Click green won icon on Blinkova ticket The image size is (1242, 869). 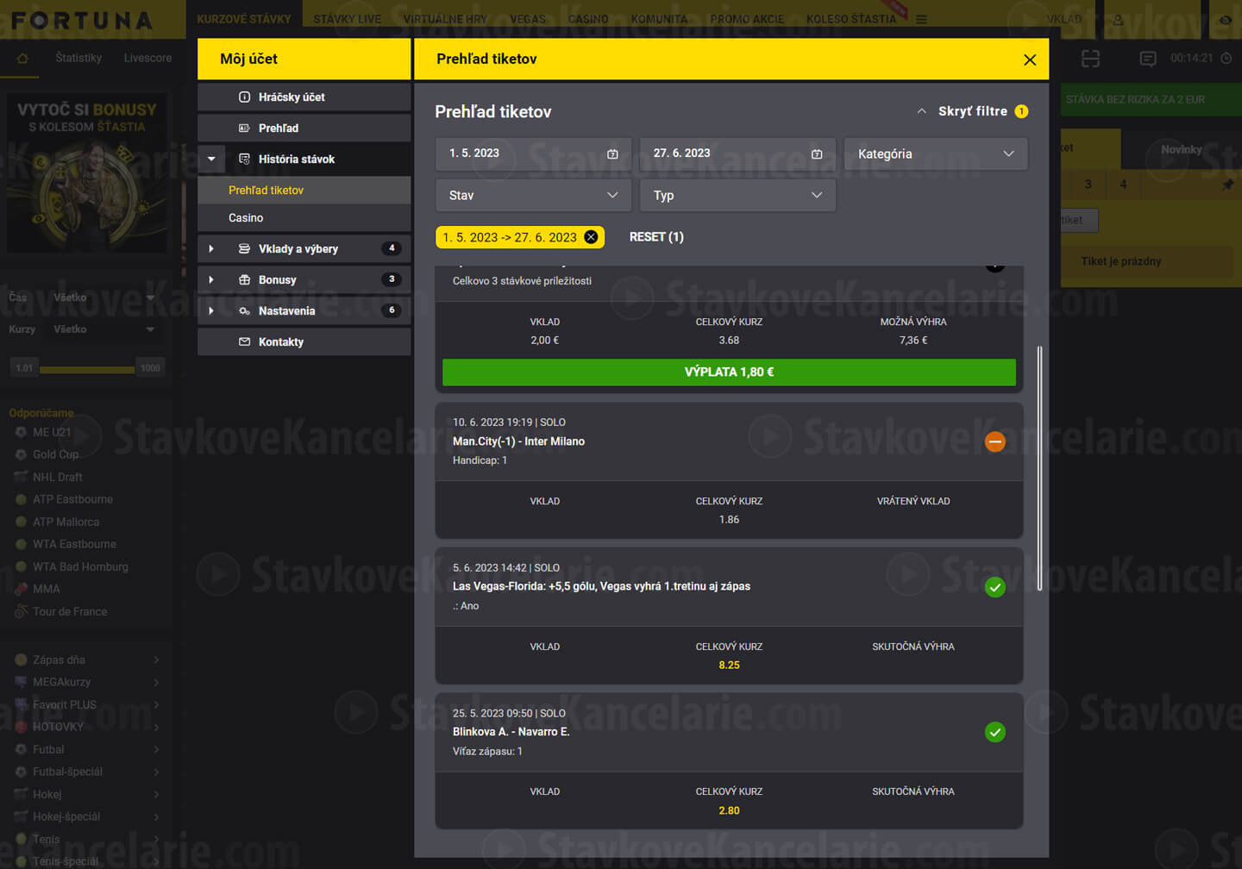click(x=995, y=733)
